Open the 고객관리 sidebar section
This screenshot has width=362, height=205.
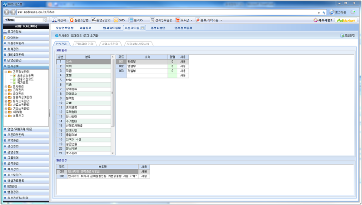tap(26, 163)
